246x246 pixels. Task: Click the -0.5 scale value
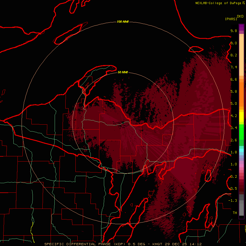pyautogui.click(x=233, y=188)
